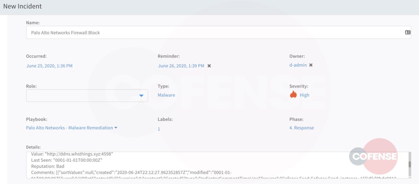Click the New Incident header title
This screenshot has height=184, width=419.
[x=22, y=6]
